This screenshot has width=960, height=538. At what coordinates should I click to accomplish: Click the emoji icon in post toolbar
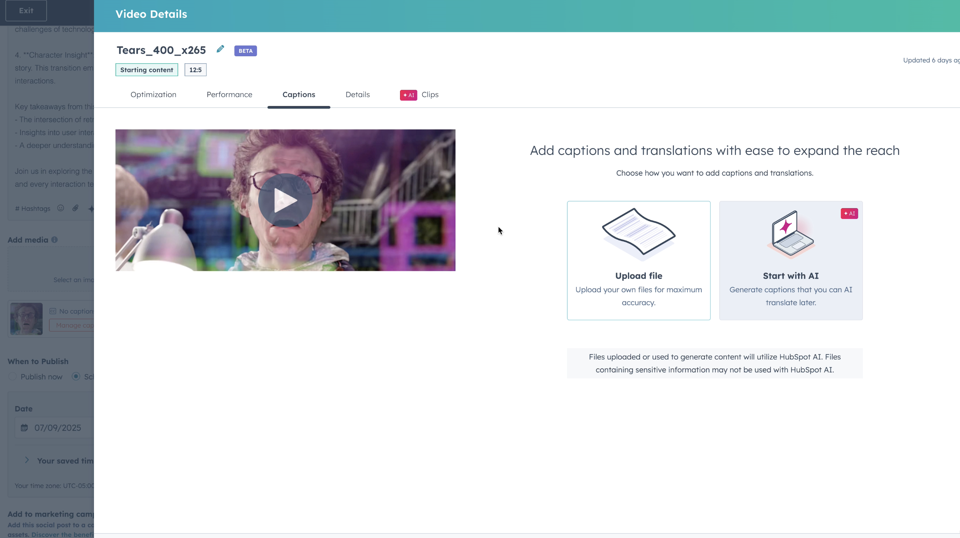point(61,208)
